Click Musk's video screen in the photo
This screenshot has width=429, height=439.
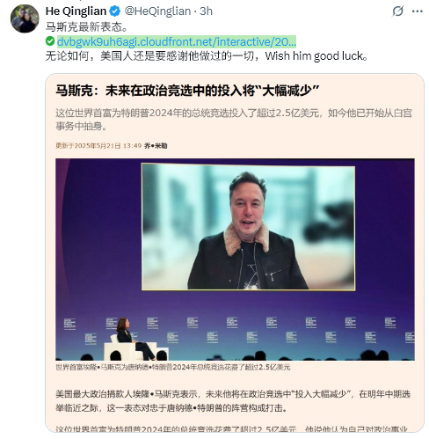coord(248,227)
